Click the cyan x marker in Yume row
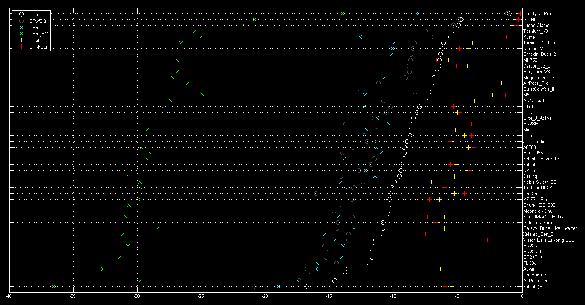 click(360, 37)
